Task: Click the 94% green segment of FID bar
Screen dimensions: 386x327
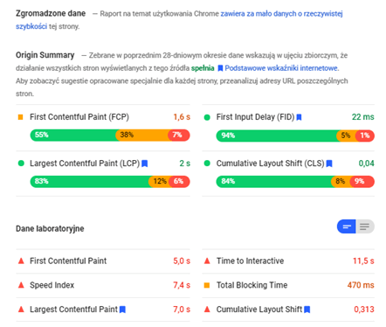Action: point(277,136)
